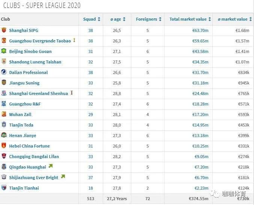This screenshot has height=205, width=254.
Task: Sort the table by average age column
Action: click(118, 19)
